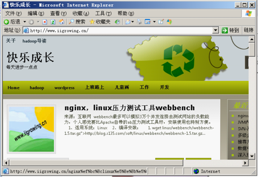Screen dimensions: 258x177
Task: Select the hadoop navigation tab
Action: [37, 87]
